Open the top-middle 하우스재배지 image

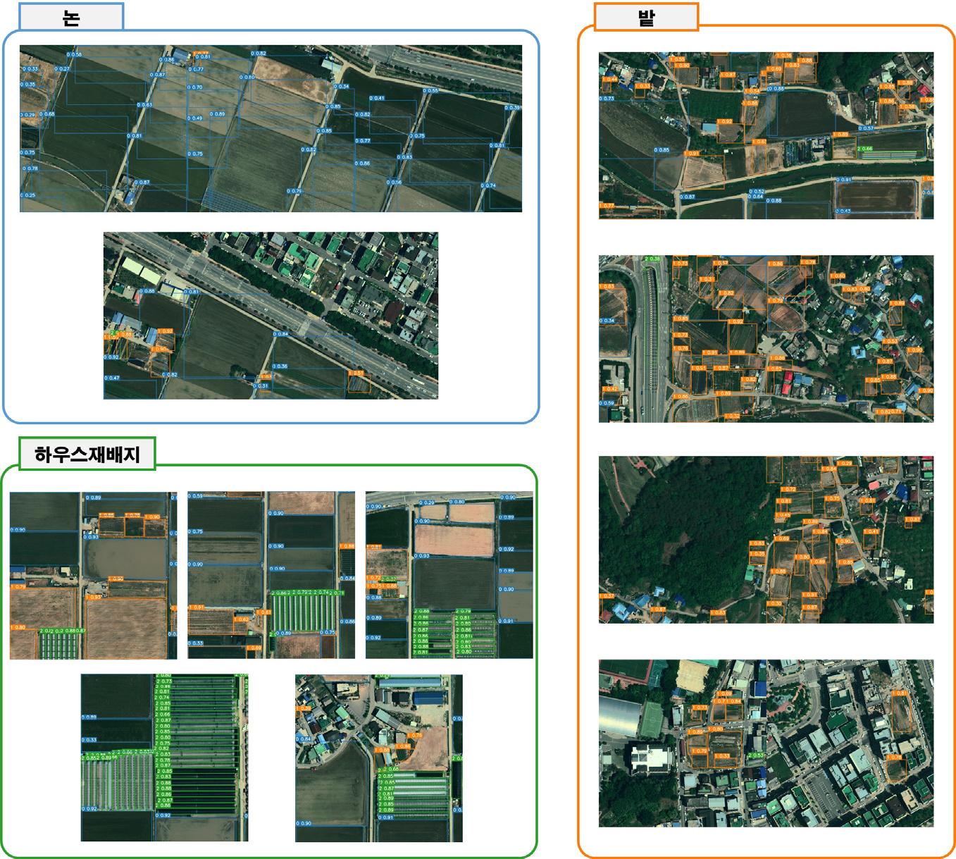(x=271, y=576)
